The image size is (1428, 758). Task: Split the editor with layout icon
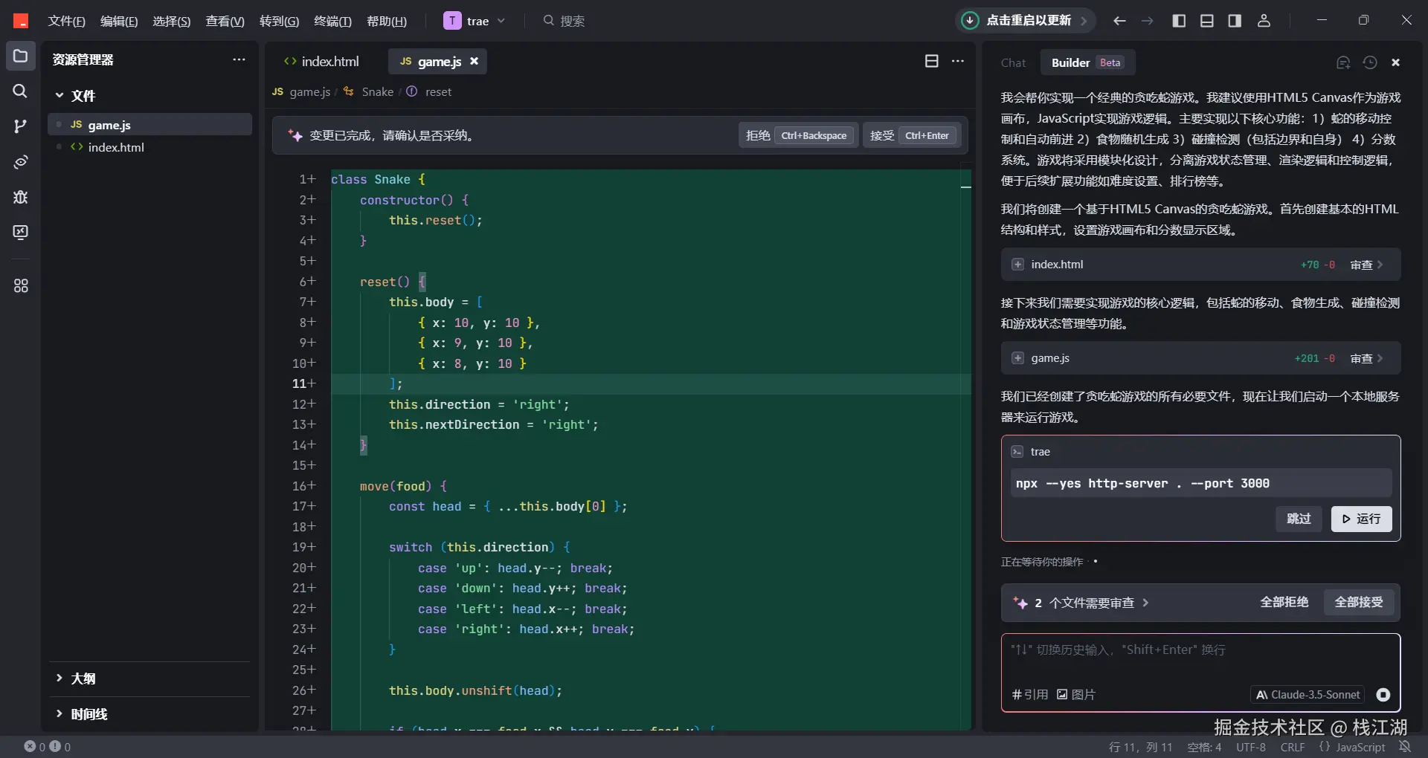(932, 61)
